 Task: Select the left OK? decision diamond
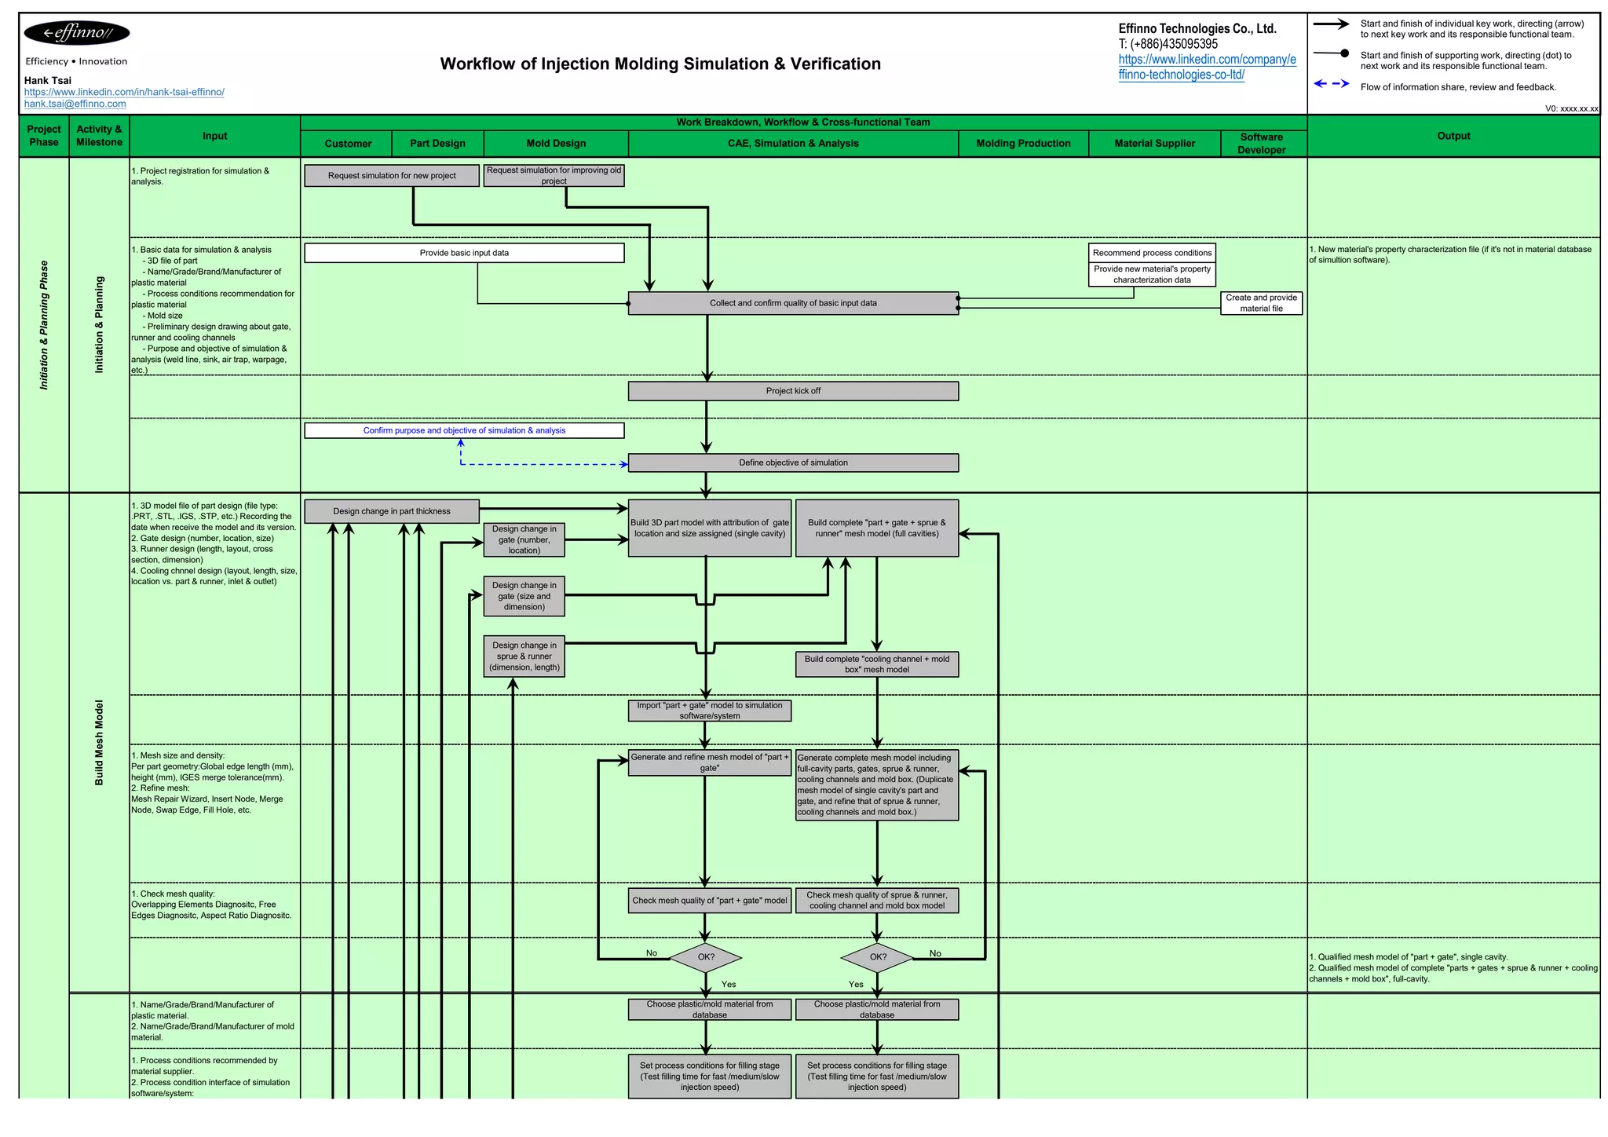pyautogui.click(x=705, y=957)
